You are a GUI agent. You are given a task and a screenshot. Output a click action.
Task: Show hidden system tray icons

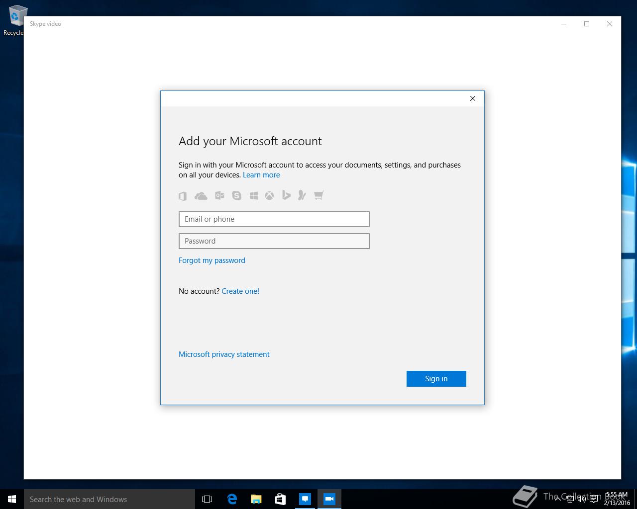coord(557,499)
